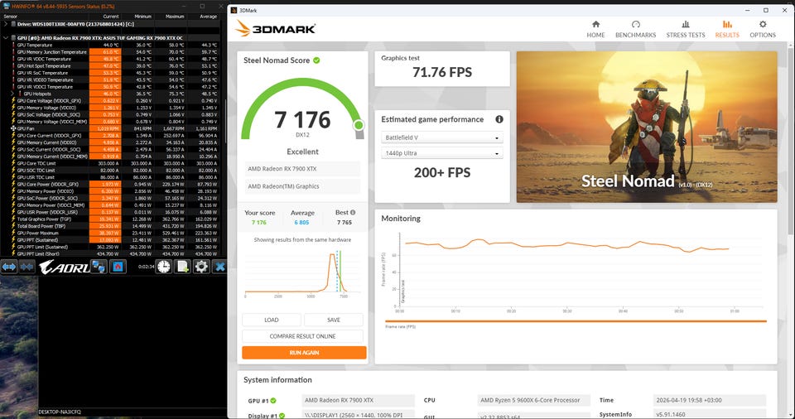Screen dimensions: 795x419
Task: Select the Total Board Power (TBP) row
Action: [109, 226]
